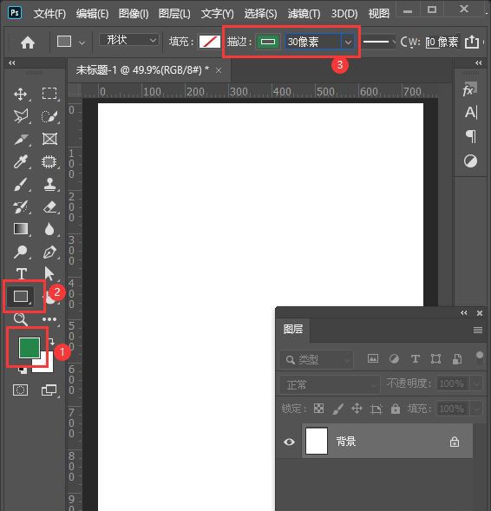
Task: Select the Gradient tool
Action: point(21,229)
